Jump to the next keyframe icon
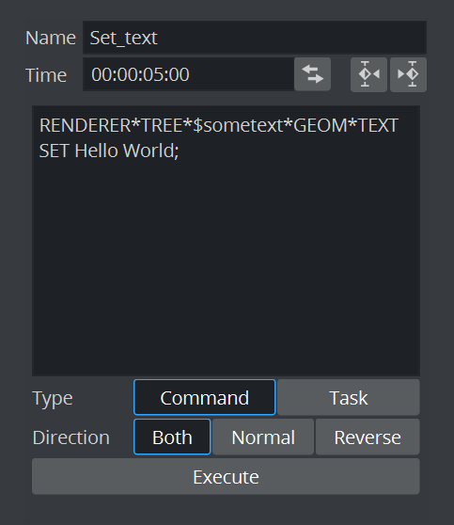This screenshot has height=525, width=454. pos(408,74)
